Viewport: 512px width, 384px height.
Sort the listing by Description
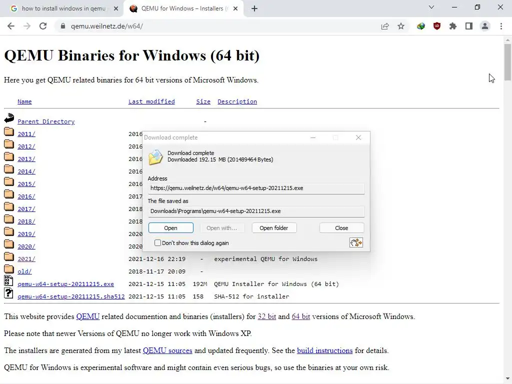point(237,101)
